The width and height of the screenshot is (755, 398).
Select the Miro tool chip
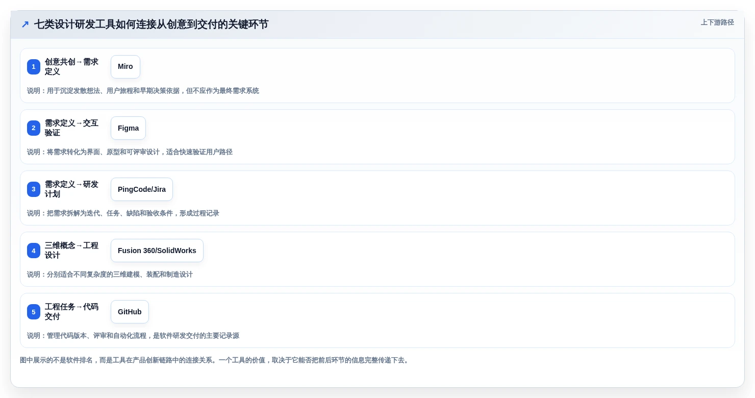click(125, 67)
